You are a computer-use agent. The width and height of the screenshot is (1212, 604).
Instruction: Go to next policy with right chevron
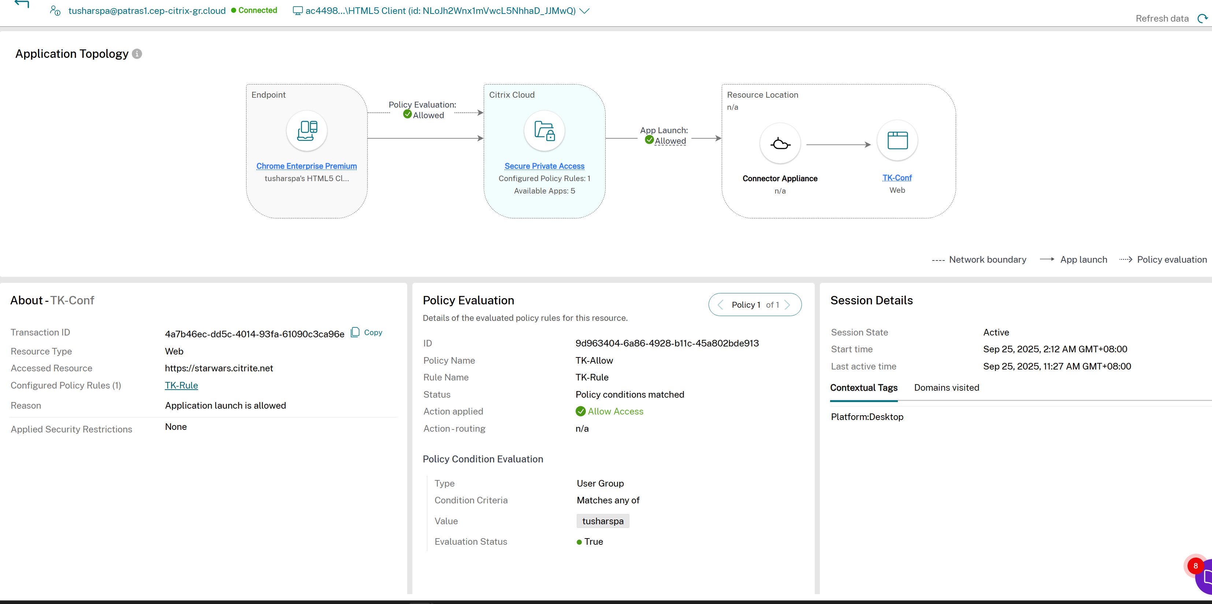(789, 305)
